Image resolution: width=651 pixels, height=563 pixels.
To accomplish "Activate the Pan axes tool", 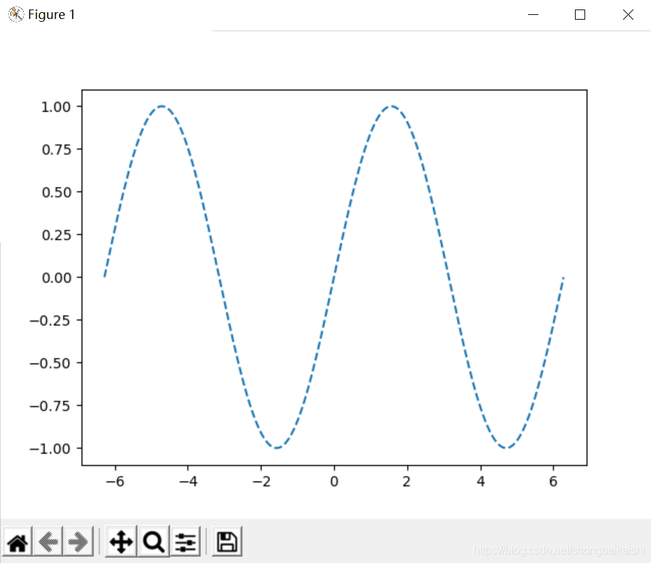I will (122, 542).
